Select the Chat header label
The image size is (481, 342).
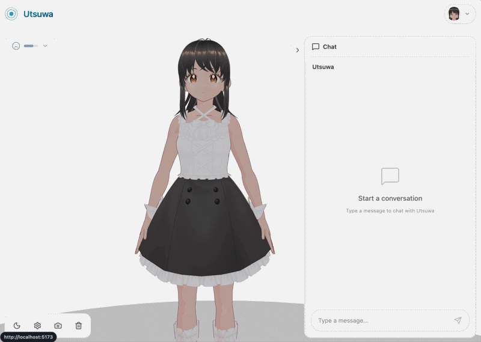(x=329, y=47)
